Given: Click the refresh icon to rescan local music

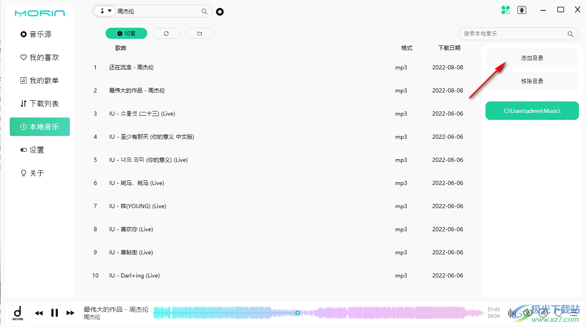Looking at the screenshot, I should tap(166, 33).
